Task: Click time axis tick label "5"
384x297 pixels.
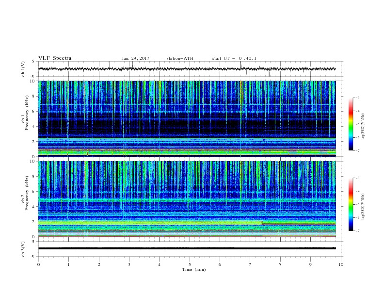Action: coord(190,264)
